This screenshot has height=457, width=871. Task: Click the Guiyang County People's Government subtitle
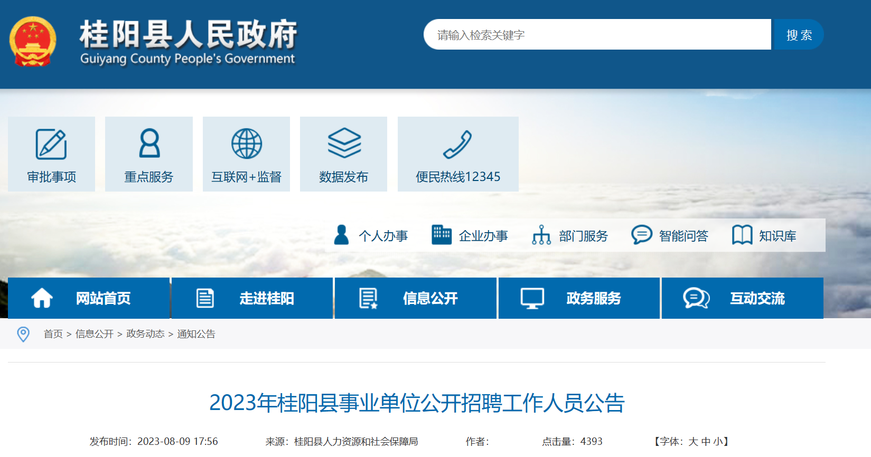(x=188, y=59)
